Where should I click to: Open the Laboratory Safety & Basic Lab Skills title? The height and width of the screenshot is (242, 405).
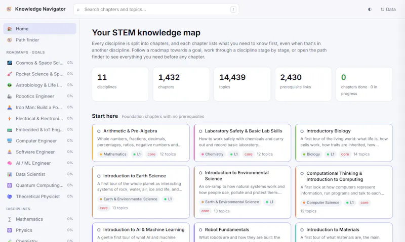(244, 131)
